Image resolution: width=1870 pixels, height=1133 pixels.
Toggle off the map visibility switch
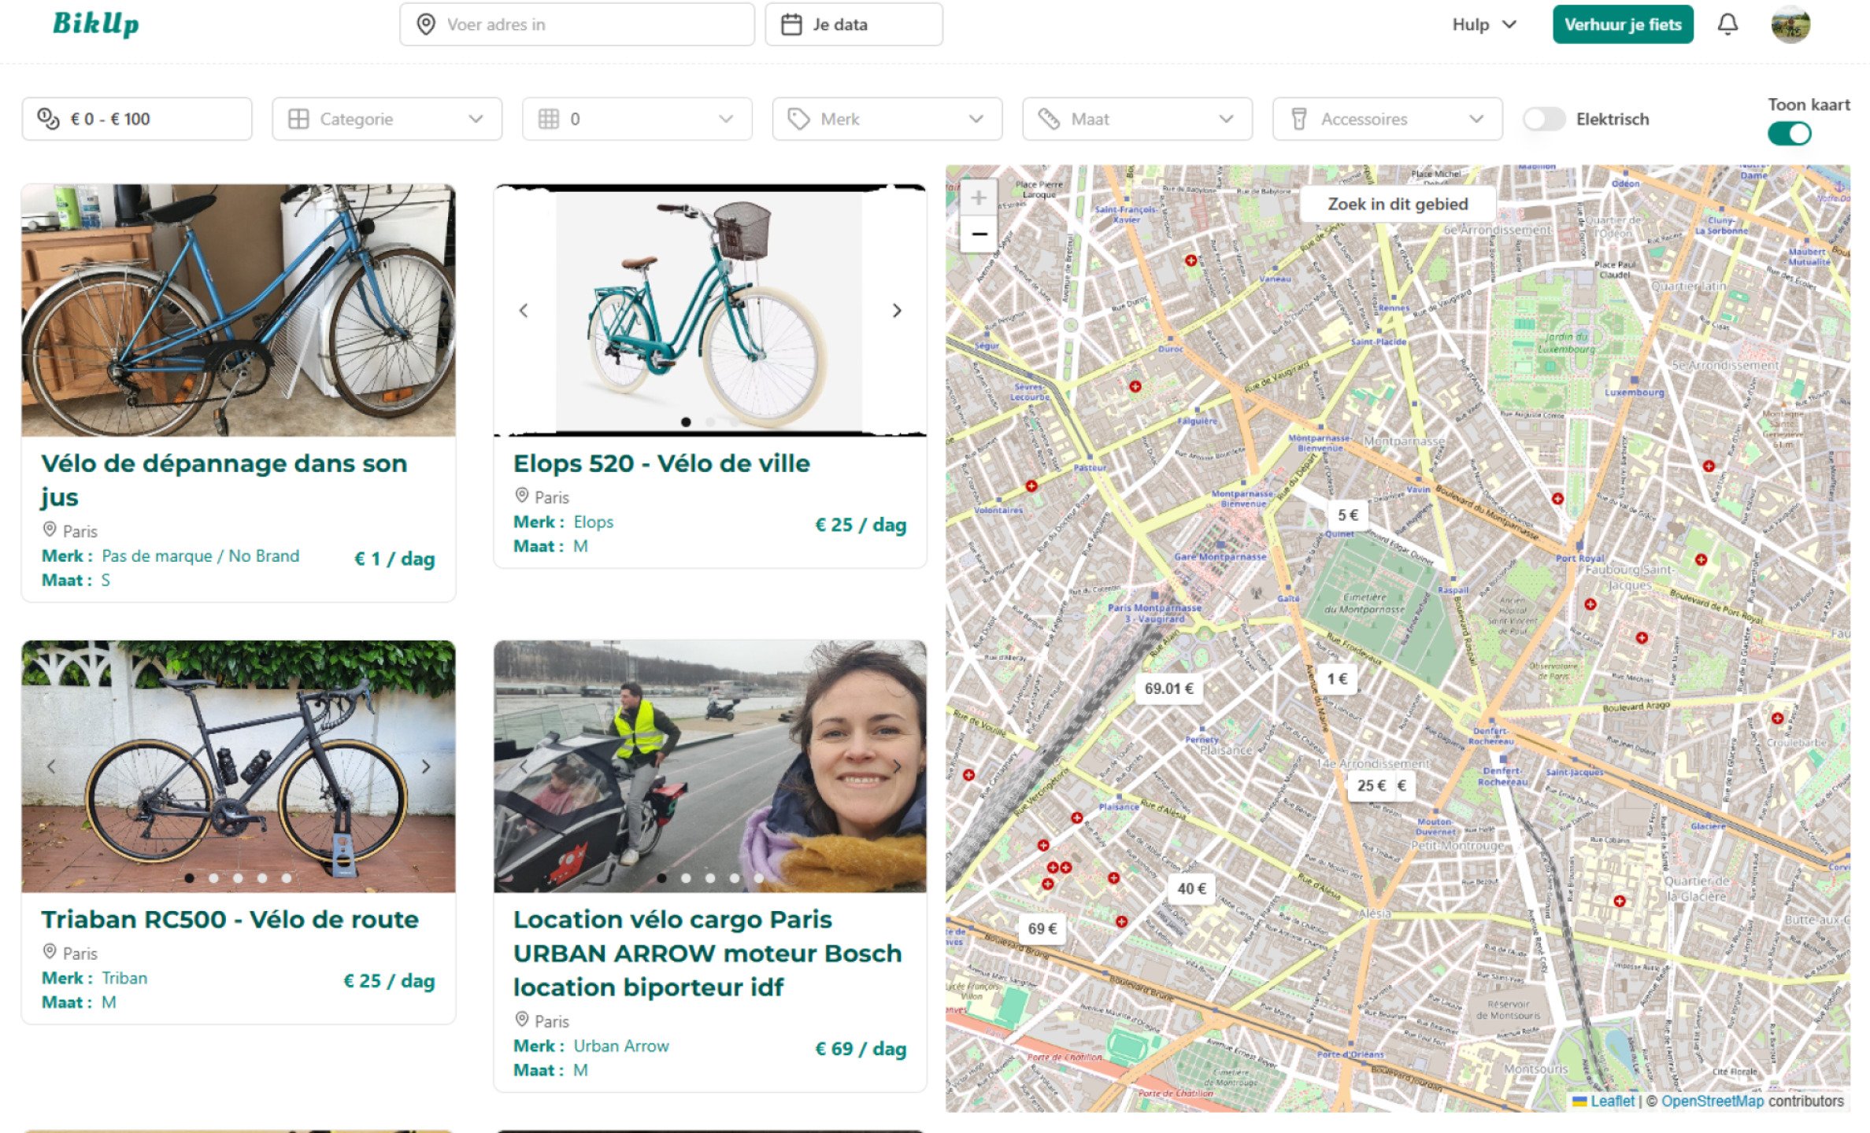coord(1789,134)
